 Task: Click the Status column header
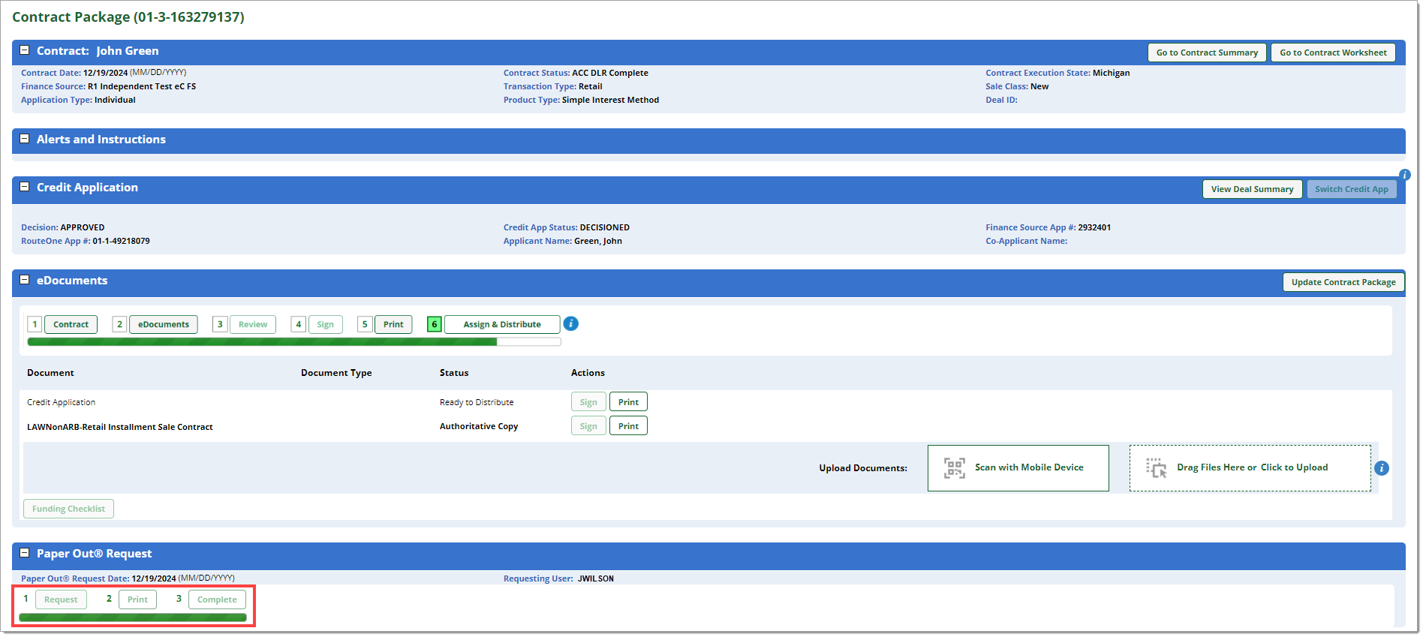[x=454, y=373]
